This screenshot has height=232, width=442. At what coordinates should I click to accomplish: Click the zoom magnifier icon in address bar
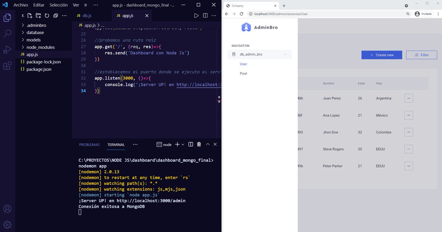coord(408,14)
